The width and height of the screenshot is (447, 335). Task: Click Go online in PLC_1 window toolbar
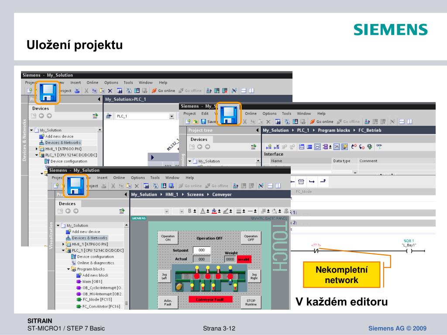163,91
